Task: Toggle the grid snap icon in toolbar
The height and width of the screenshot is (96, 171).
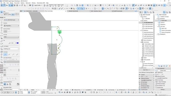Action: pyautogui.click(x=86, y=9)
